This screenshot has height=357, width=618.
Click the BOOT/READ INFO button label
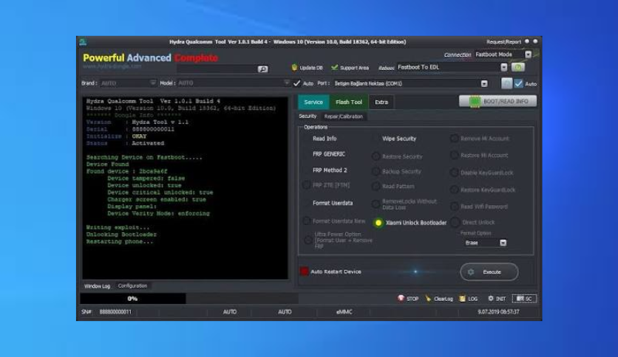tap(506, 102)
